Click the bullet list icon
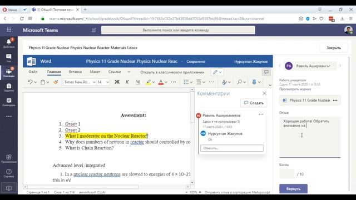 [x=186, y=82]
